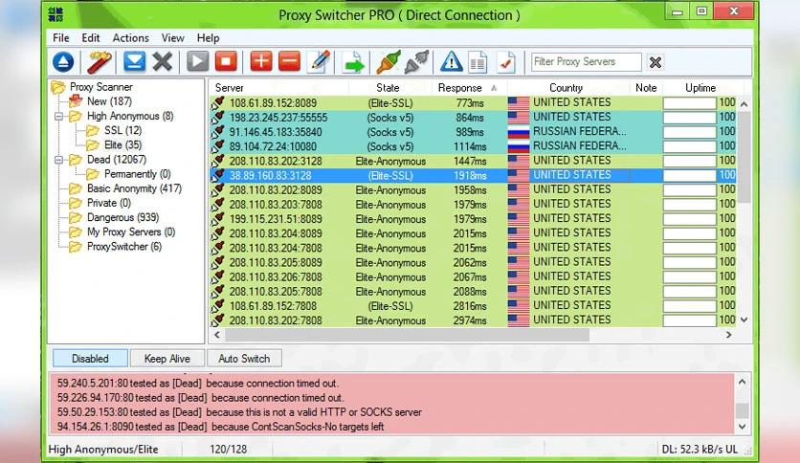The image size is (800, 463).
Task: Collapse the Dead folder tree node
Action: coord(59,160)
